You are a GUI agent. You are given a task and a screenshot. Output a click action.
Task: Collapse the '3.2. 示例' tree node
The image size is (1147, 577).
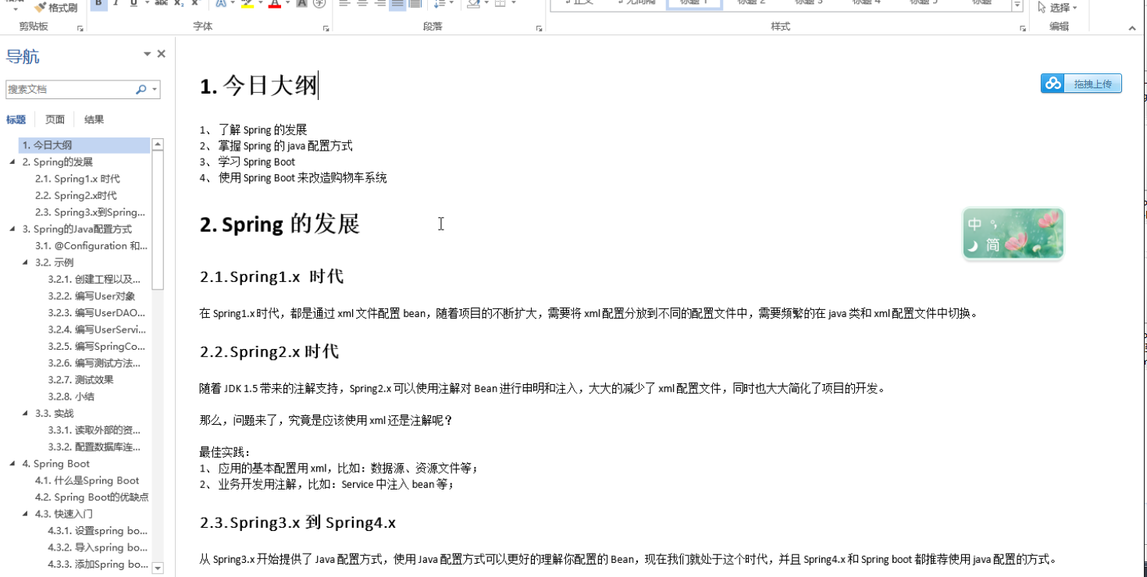click(x=26, y=263)
